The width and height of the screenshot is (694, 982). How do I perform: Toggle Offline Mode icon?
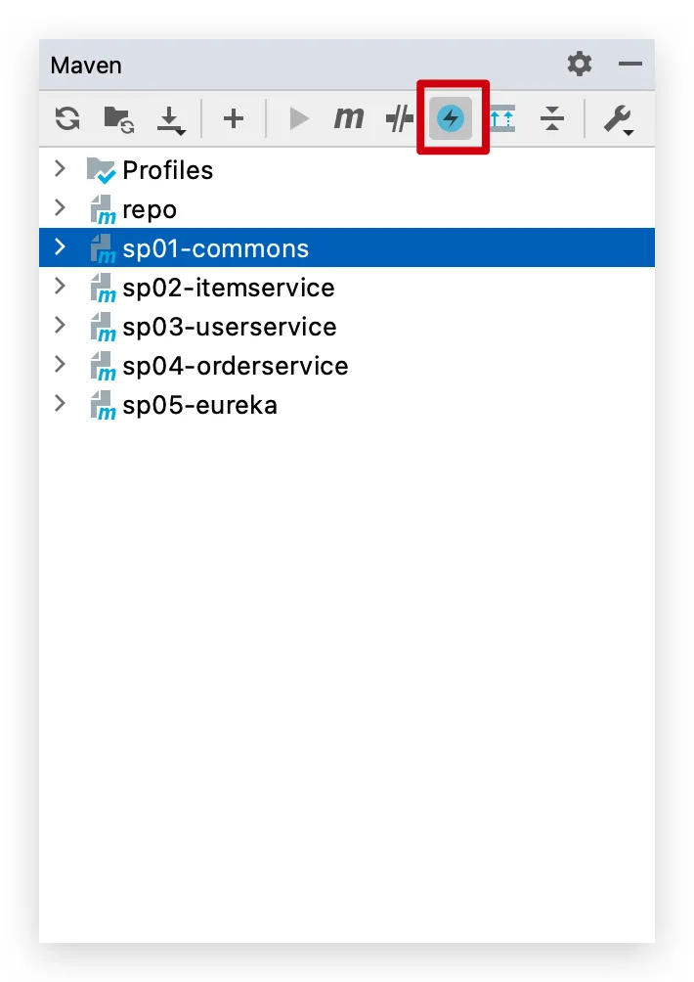click(399, 118)
